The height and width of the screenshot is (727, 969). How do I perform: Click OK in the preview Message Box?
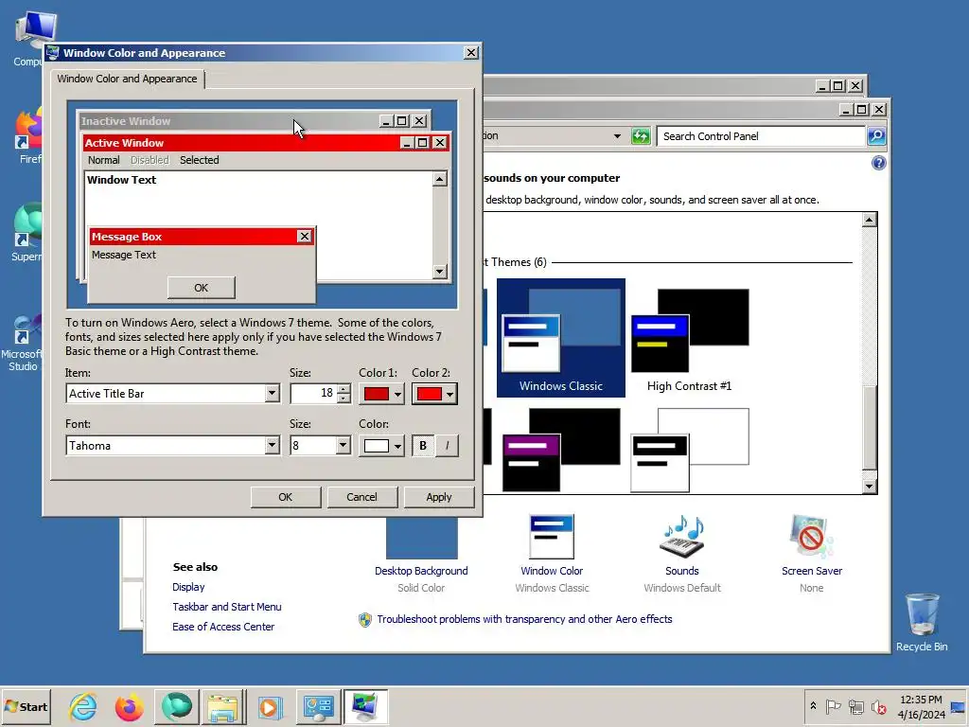(x=201, y=288)
